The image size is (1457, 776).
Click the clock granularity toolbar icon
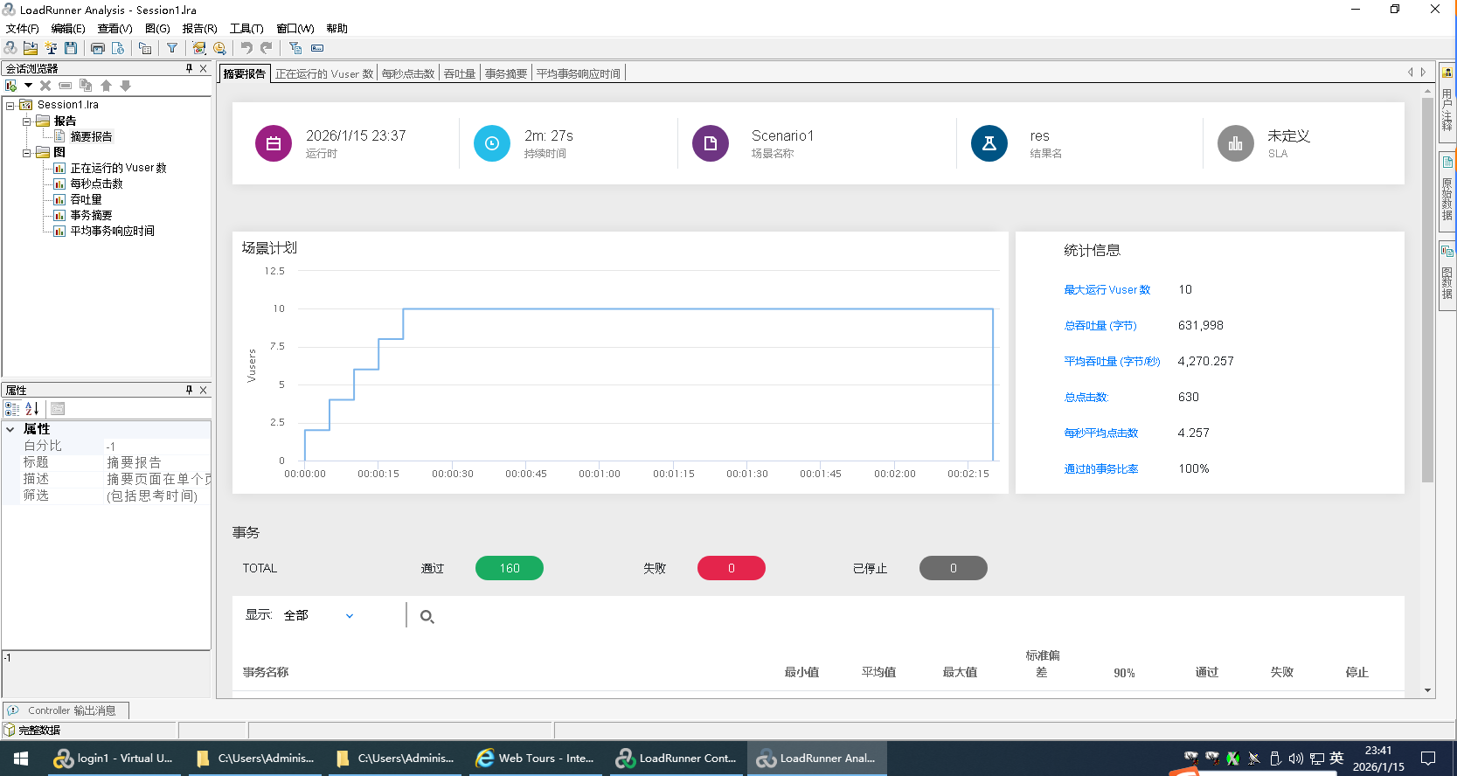219,48
